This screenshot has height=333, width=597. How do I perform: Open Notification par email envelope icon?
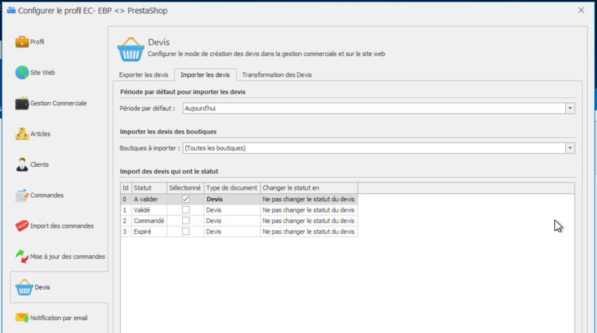[22, 317]
